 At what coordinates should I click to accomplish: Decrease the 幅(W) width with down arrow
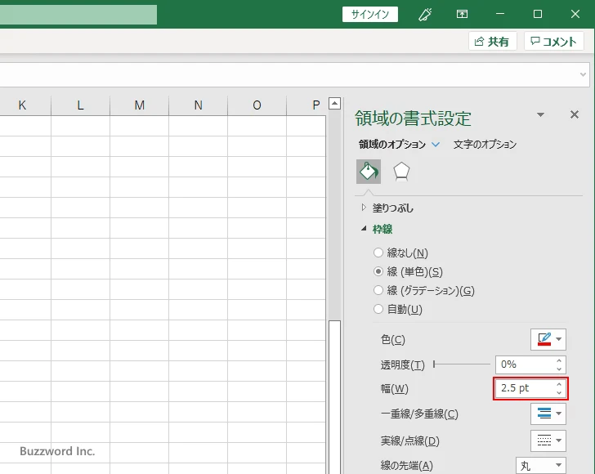point(559,392)
